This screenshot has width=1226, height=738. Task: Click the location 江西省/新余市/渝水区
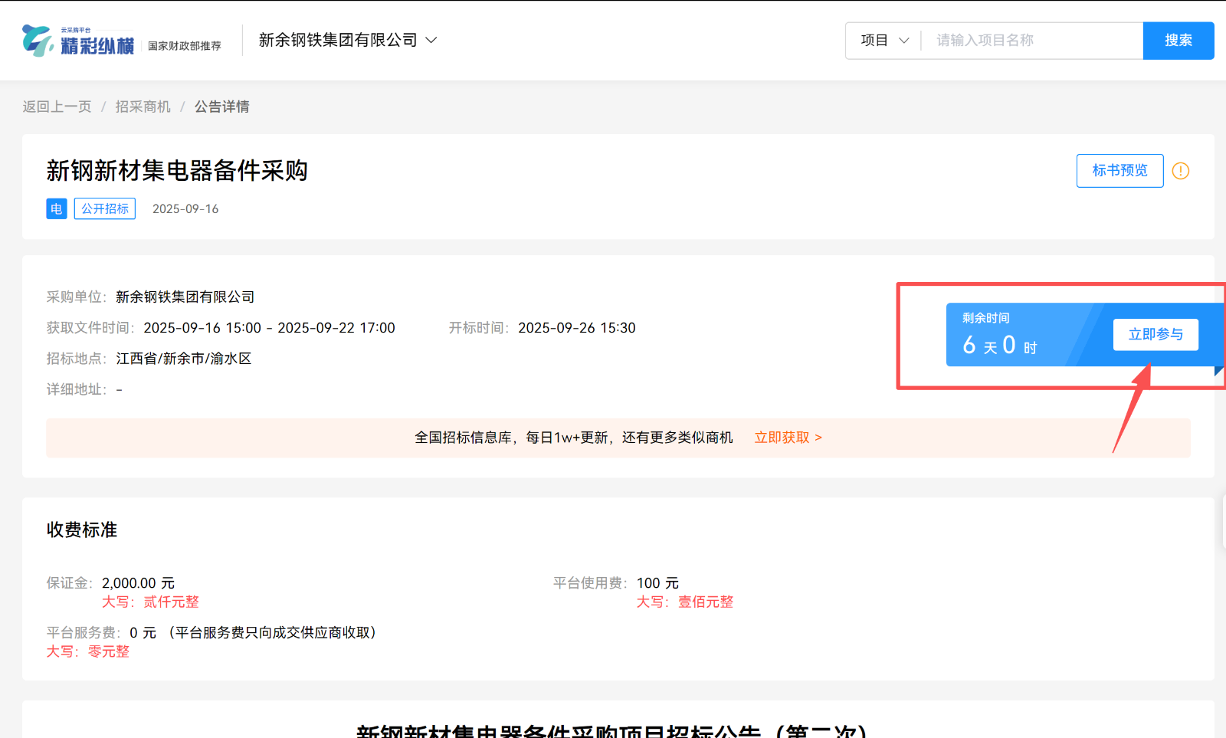(184, 359)
